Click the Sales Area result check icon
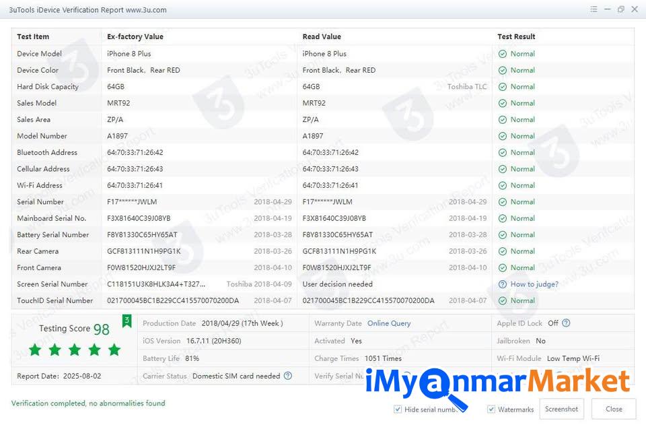Viewport: 646px width, 429px height. (x=502, y=120)
